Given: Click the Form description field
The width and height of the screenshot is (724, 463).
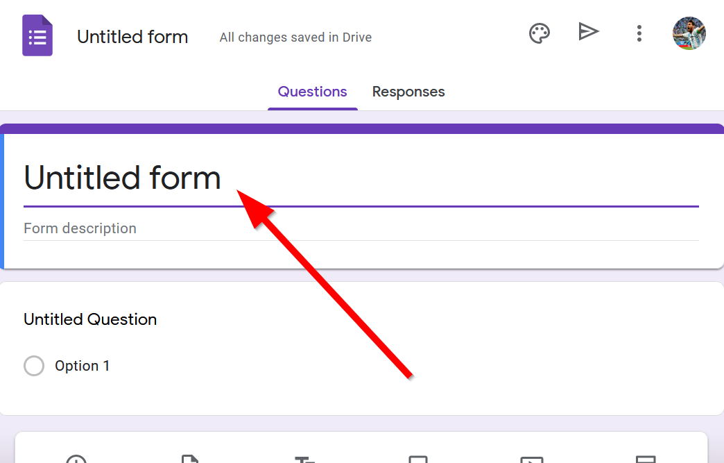Looking at the screenshot, I should (x=80, y=228).
